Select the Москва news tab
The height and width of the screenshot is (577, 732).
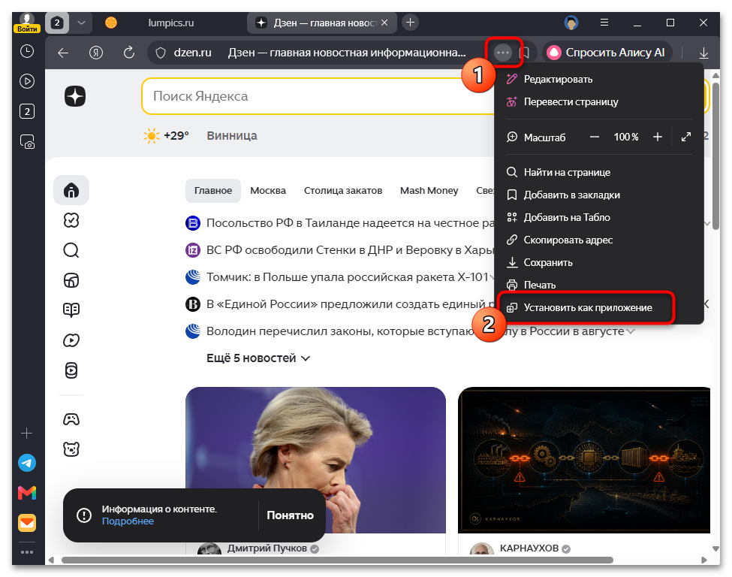pyautogui.click(x=268, y=190)
